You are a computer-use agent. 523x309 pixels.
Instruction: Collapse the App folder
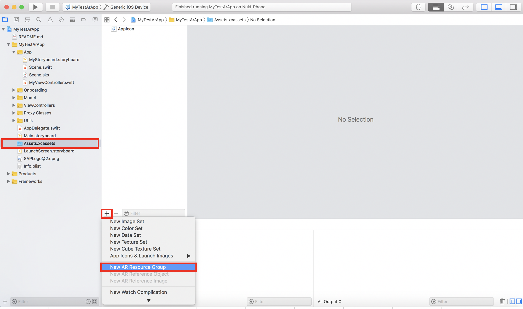[x=14, y=52]
